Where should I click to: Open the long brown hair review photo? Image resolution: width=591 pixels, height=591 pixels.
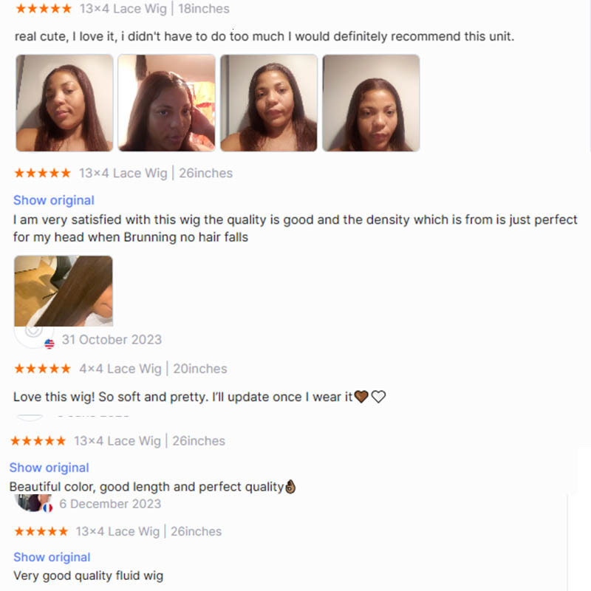(x=64, y=291)
